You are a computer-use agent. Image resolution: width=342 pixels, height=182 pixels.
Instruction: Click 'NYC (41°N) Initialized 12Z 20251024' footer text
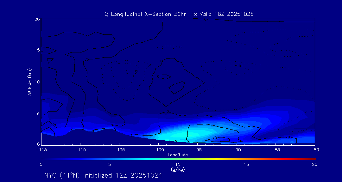(x=103, y=175)
